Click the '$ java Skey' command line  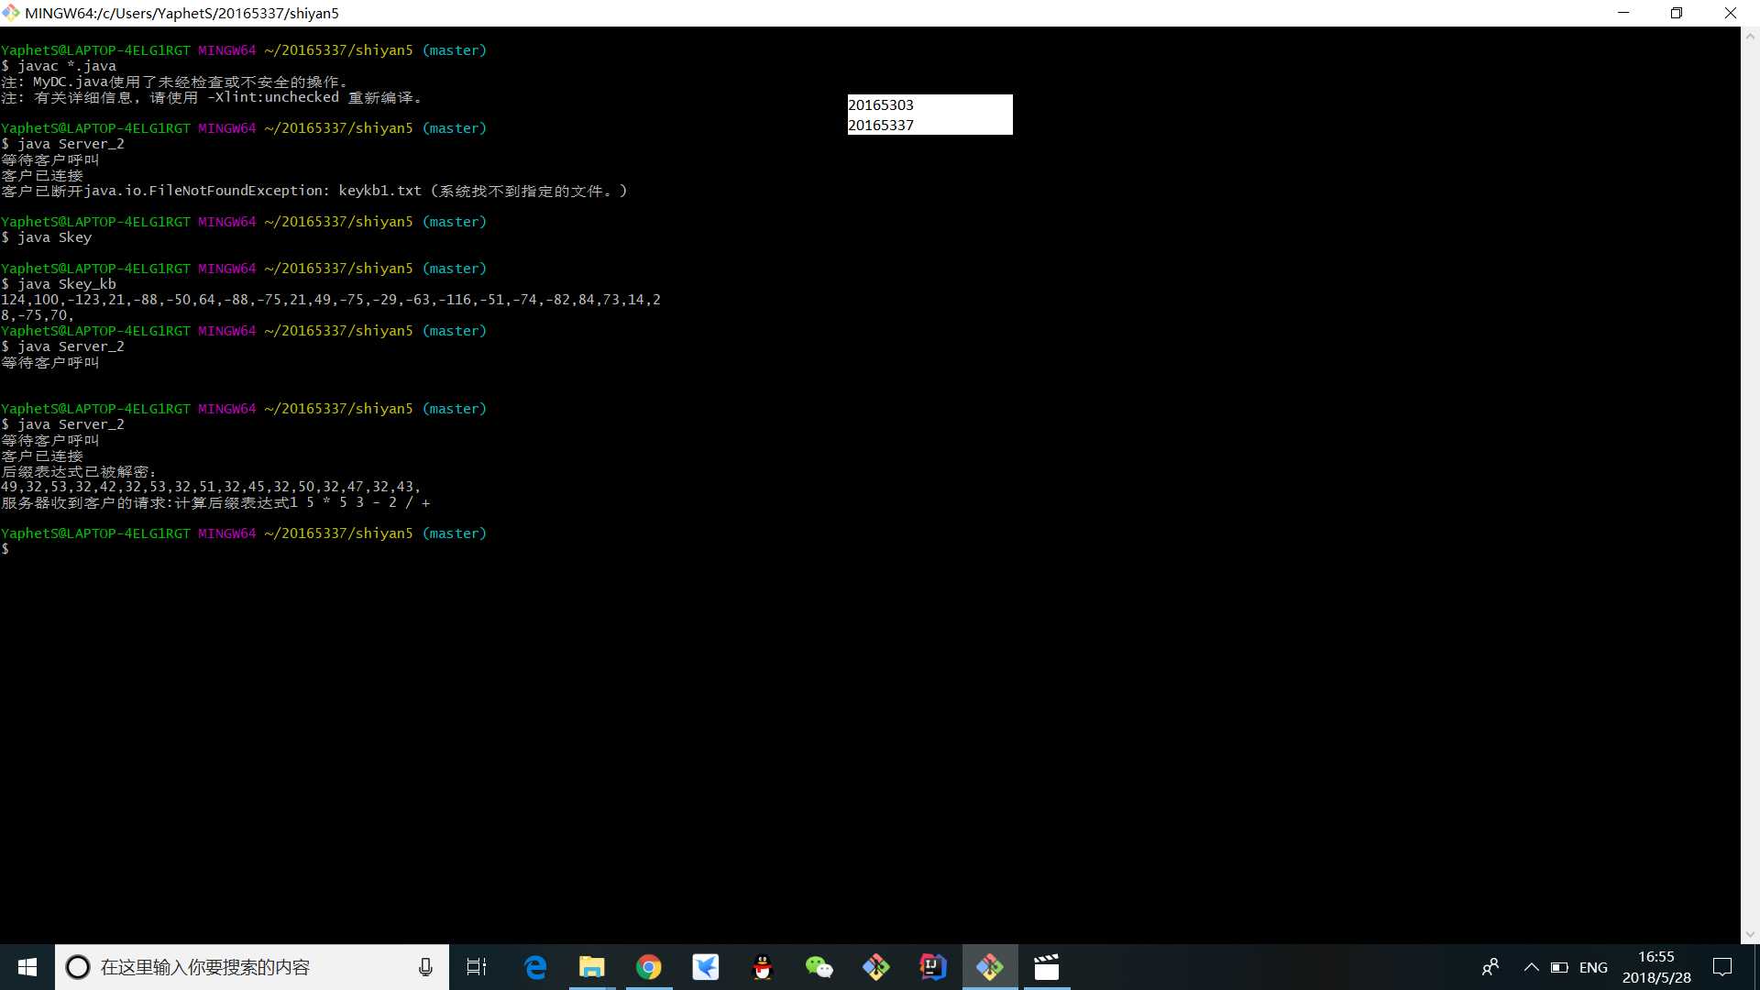(x=47, y=237)
